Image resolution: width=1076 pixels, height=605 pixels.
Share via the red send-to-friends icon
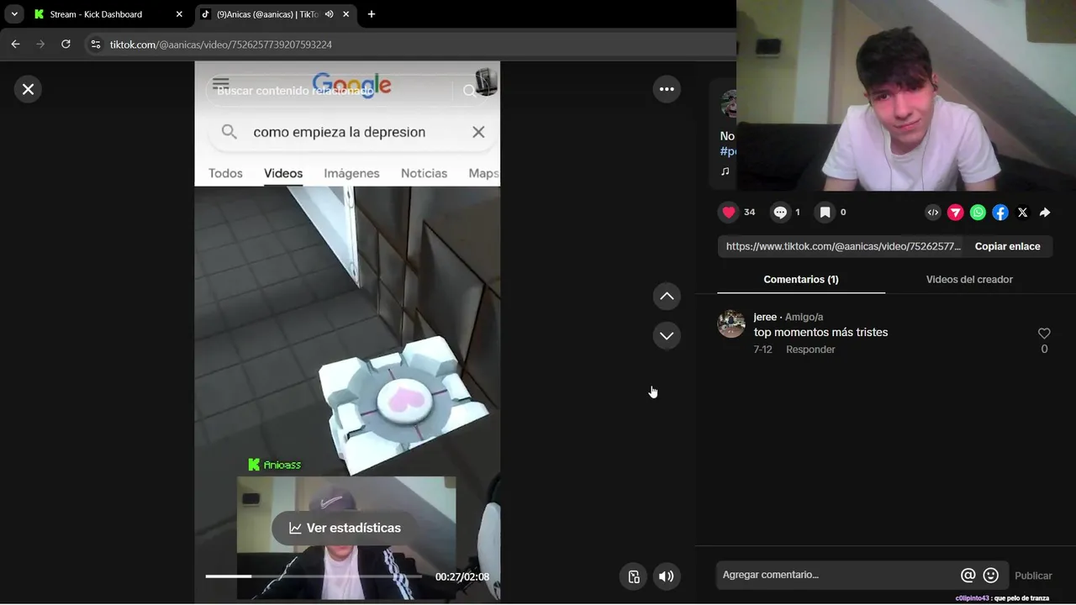tap(956, 213)
